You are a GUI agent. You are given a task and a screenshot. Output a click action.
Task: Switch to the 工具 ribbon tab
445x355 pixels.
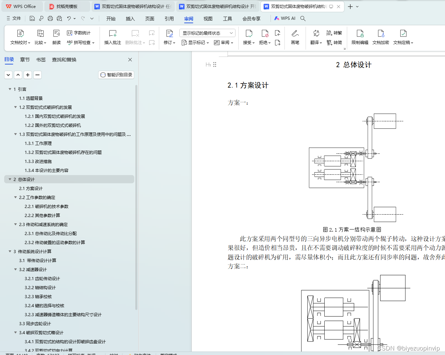(x=228, y=19)
